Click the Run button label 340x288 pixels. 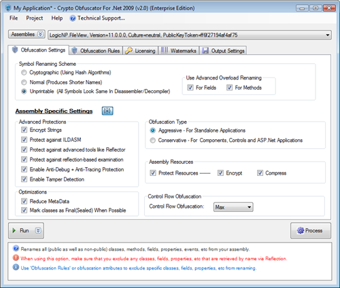click(x=24, y=230)
